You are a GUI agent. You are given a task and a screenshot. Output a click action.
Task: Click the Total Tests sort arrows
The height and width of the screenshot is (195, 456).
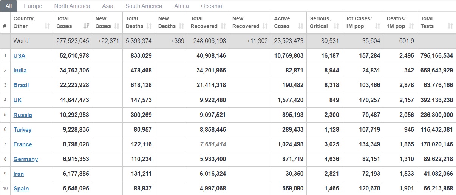(x=450, y=26)
